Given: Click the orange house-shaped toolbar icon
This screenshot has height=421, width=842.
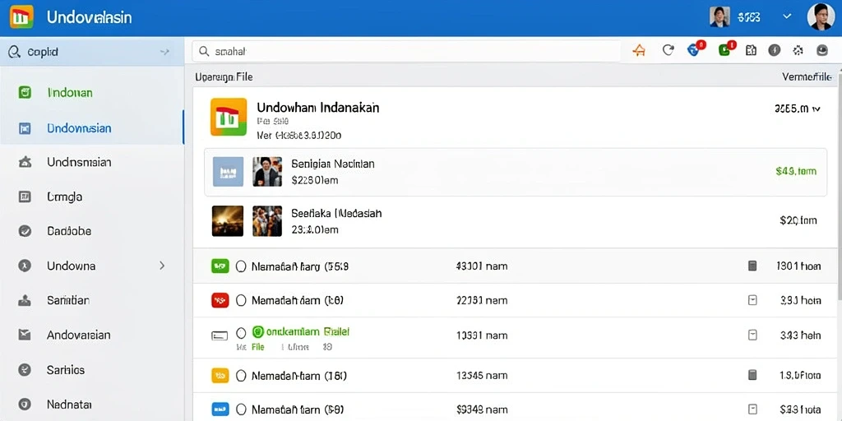Looking at the screenshot, I should coord(639,51).
